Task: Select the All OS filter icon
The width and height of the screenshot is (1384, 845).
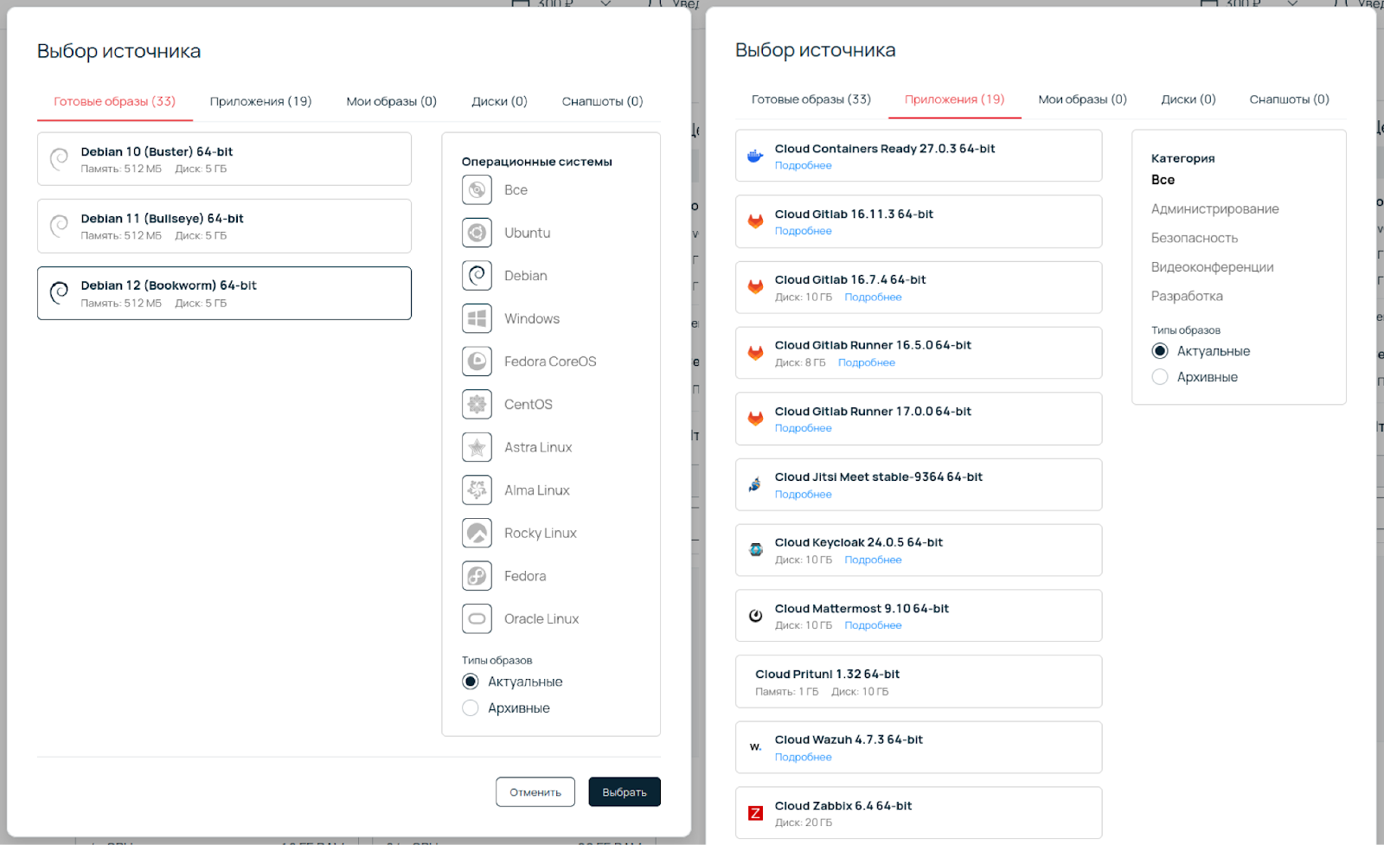Action: 477,189
